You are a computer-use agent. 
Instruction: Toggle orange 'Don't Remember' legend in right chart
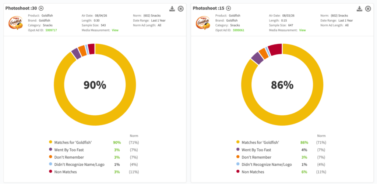coord(254,157)
